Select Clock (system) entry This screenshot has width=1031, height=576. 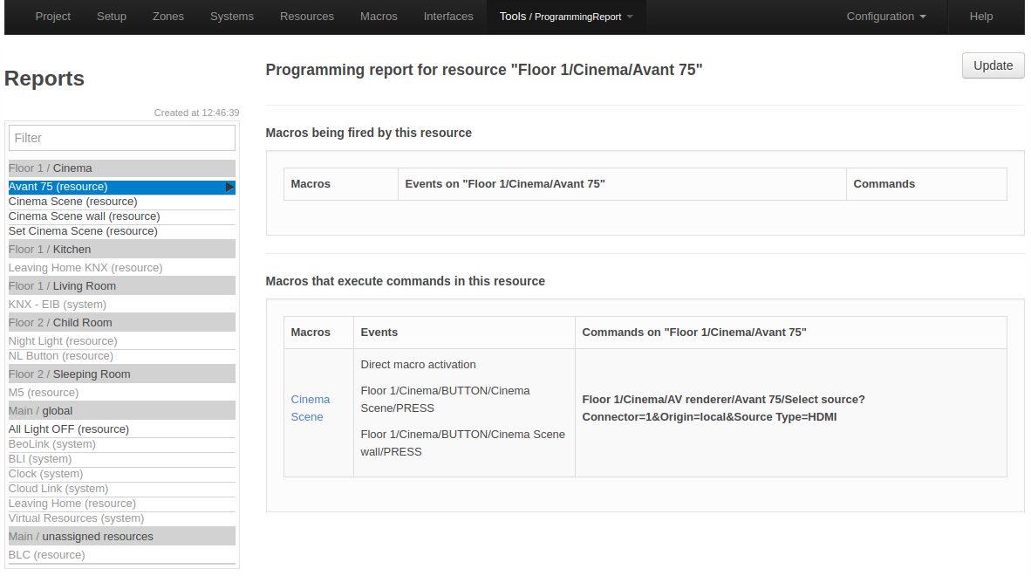click(x=121, y=473)
